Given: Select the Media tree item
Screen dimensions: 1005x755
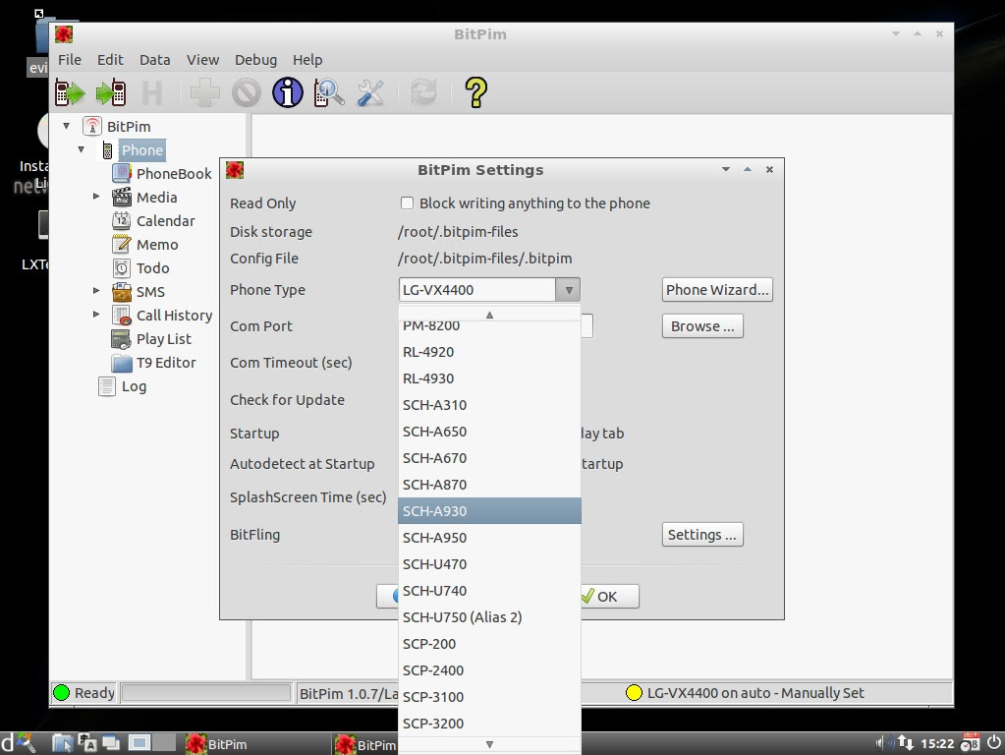Looking at the screenshot, I should pyautogui.click(x=156, y=198).
